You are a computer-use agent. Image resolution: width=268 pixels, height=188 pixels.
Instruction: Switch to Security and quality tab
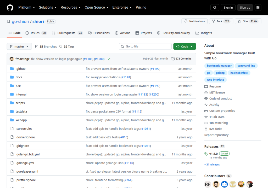tap(174, 33)
